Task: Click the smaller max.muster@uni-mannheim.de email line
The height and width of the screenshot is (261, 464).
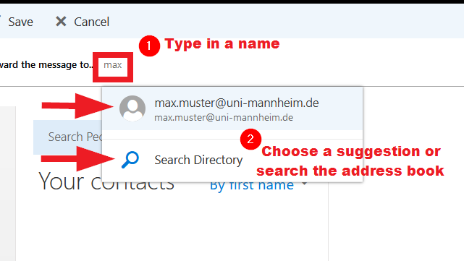Action: 224,118
